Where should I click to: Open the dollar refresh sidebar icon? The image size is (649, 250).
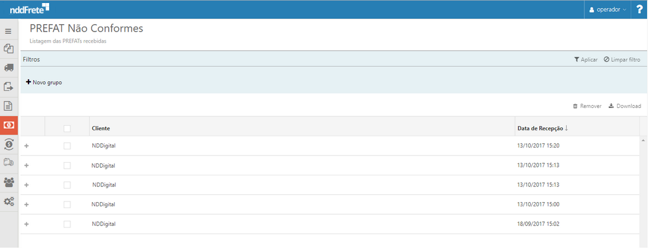(x=8, y=144)
